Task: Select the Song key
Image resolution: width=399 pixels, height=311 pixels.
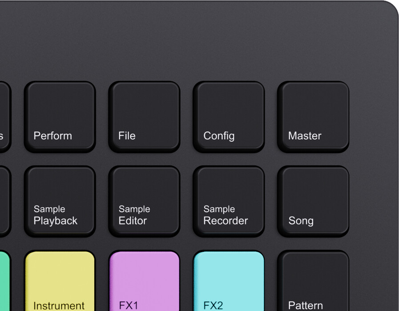Action: pyautogui.click(x=313, y=201)
